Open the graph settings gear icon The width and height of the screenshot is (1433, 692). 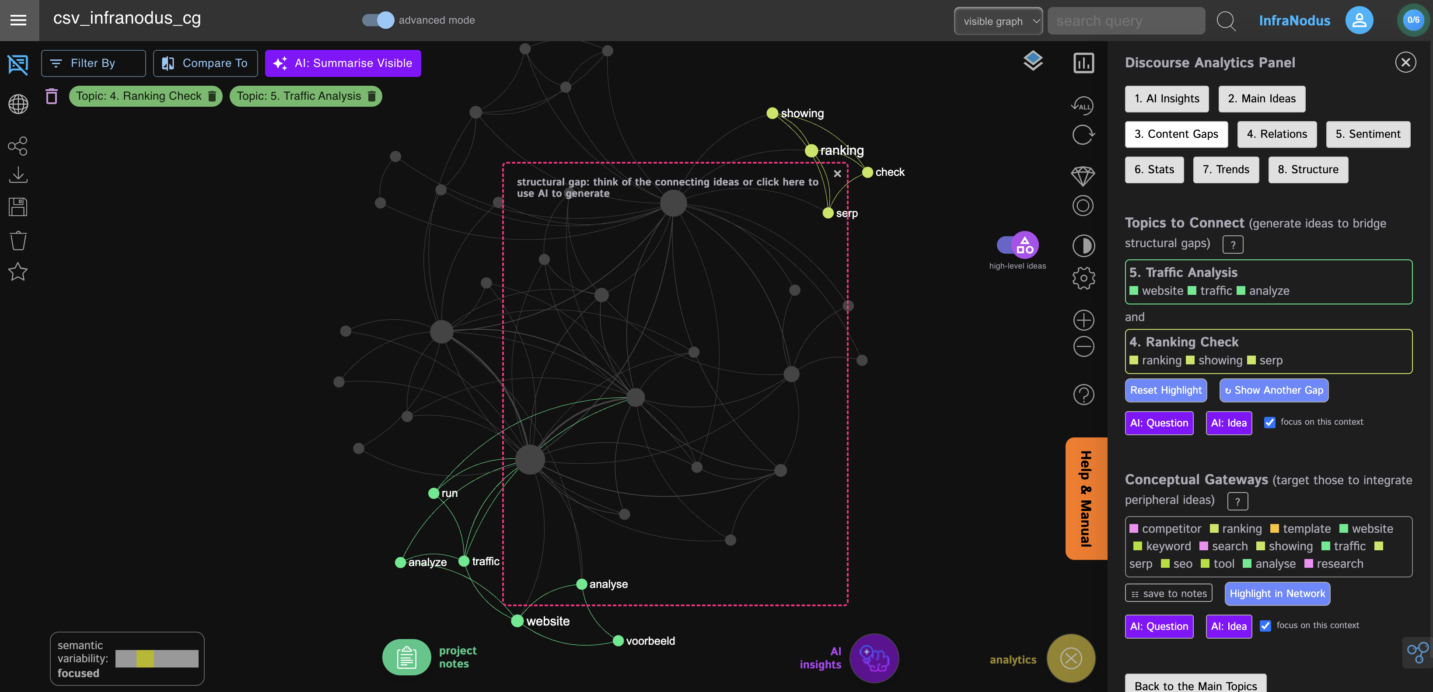(1083, 278)
